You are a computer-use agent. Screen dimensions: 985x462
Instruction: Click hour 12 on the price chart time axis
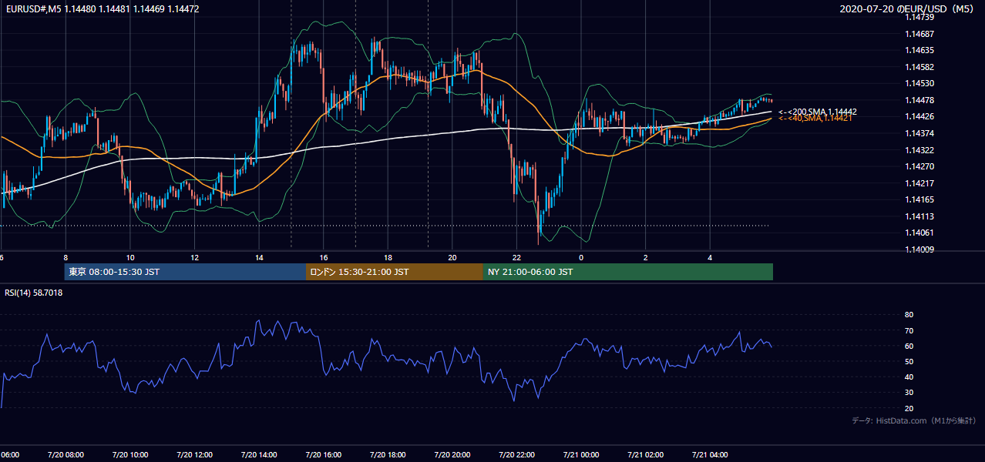coord(195,257)
